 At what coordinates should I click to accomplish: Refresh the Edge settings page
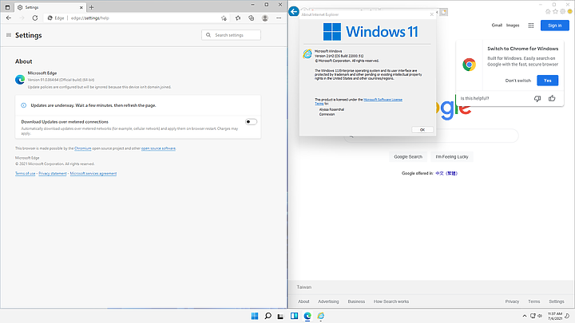tap(35, 18)
